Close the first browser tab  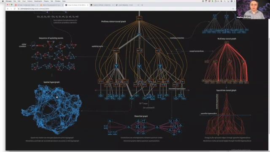tap(38, 5)
